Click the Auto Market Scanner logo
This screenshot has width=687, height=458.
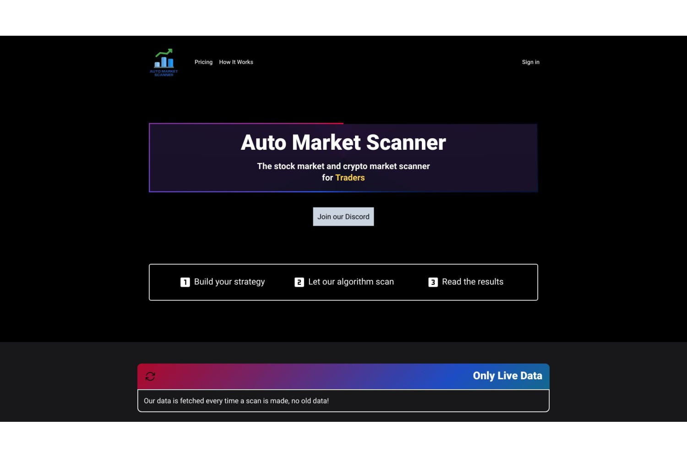164,62
